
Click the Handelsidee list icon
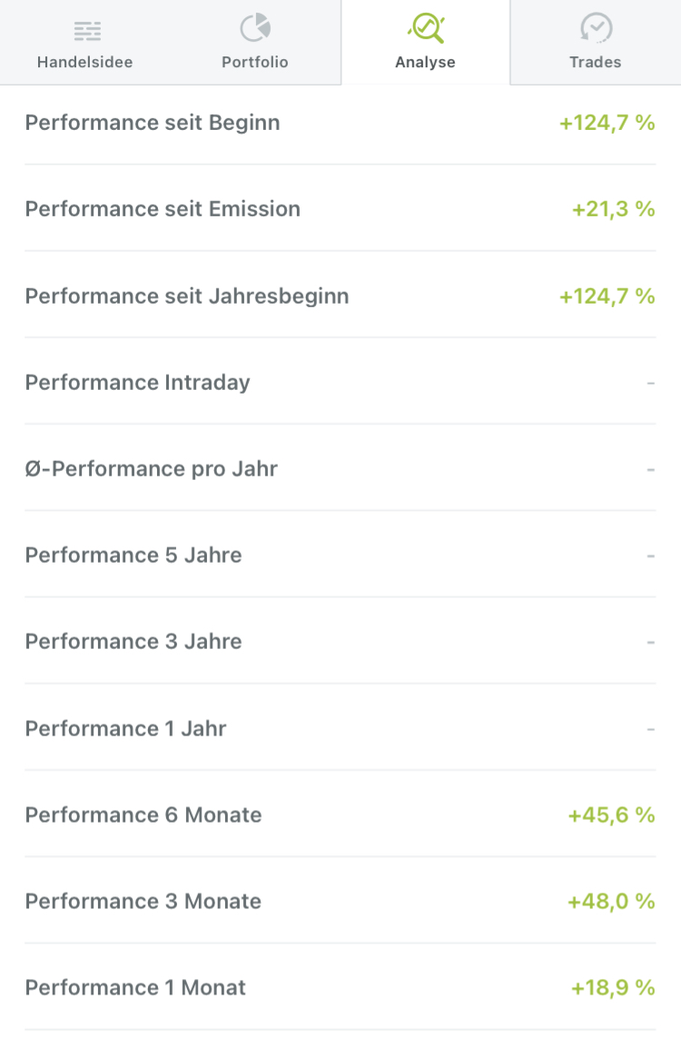87,30
